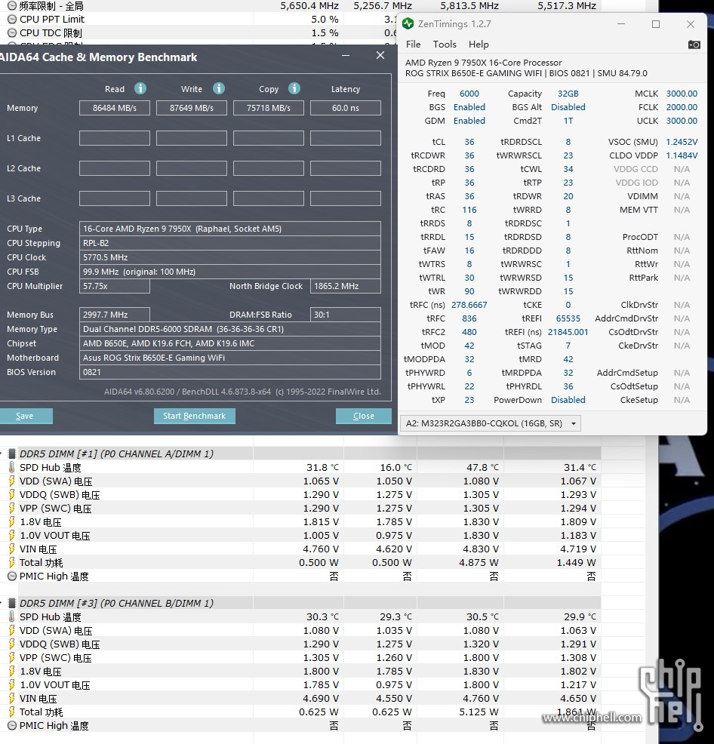Click the VSOC (SMU) value 1.2452V
This screenshot has height=744, width=714.
[x=682, y=142]
